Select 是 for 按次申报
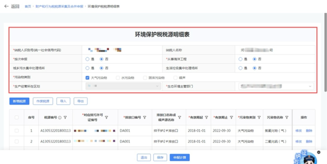 87,59
